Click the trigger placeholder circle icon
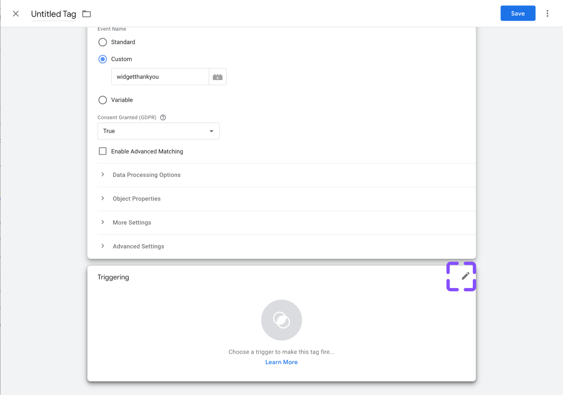Screen dimensions: 563x395 coord(281,320)
